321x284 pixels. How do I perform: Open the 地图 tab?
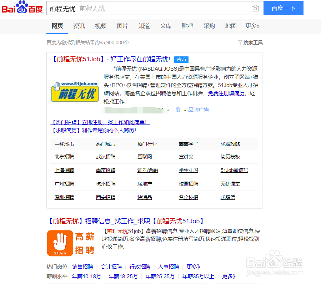(231, 26)
